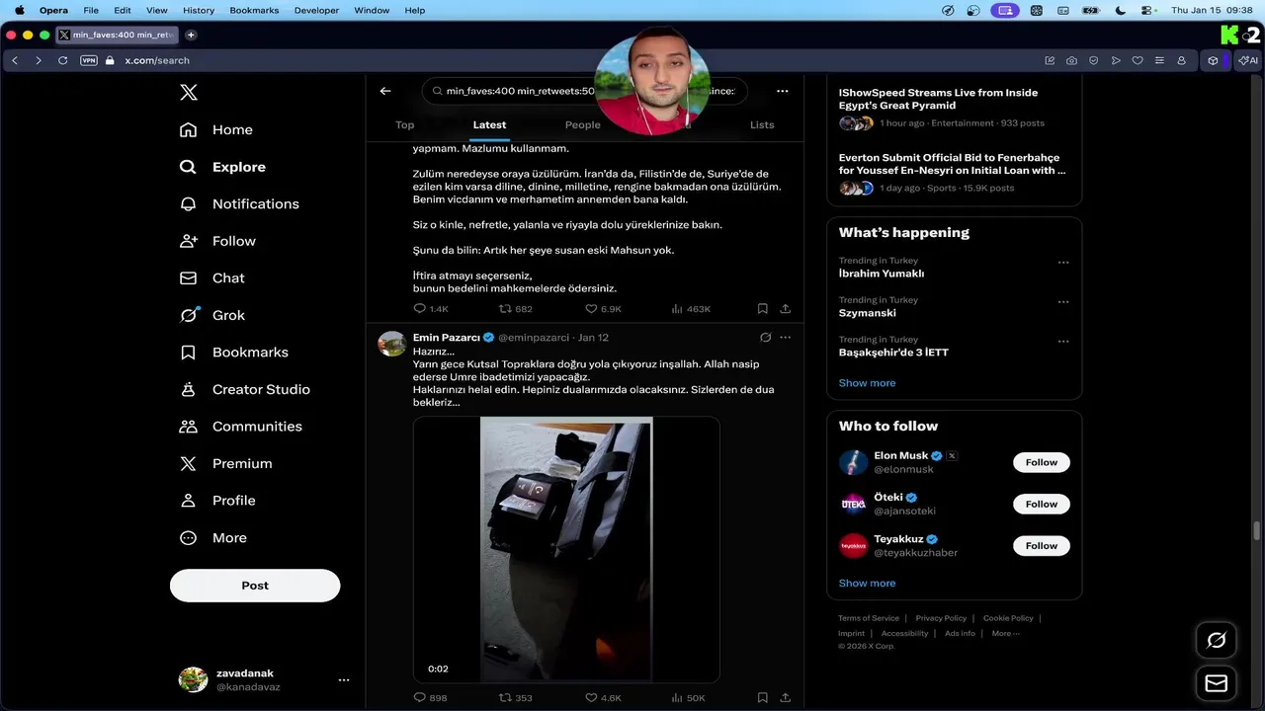Click the Post button

pos(255,586)
